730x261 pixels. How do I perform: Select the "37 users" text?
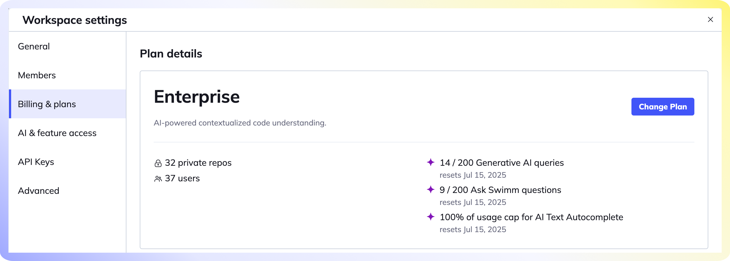pos(182,178)
